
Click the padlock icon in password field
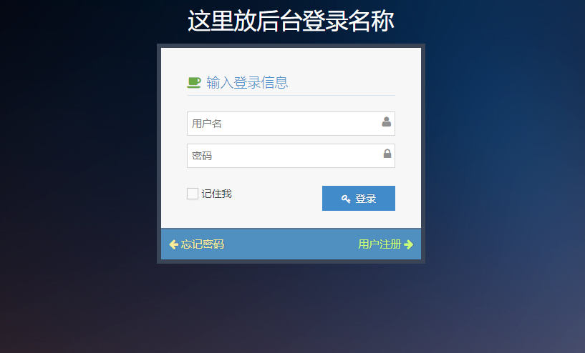[387, 154]
